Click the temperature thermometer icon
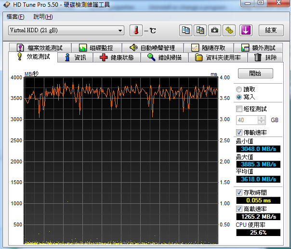291x249 pixels. coord(136,30)
